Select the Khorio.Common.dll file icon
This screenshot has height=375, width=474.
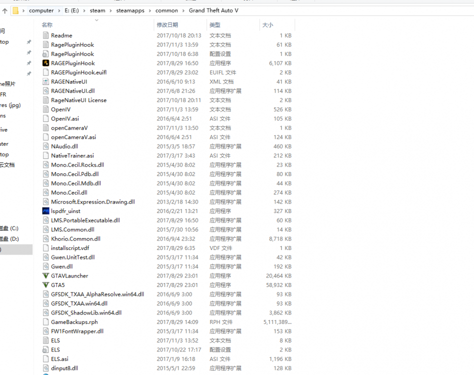(x=45, y=238)
